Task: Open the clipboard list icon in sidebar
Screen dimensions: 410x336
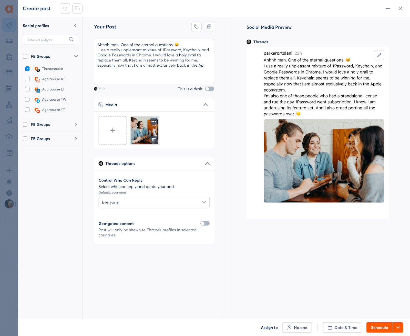Action: pos(9,89)
